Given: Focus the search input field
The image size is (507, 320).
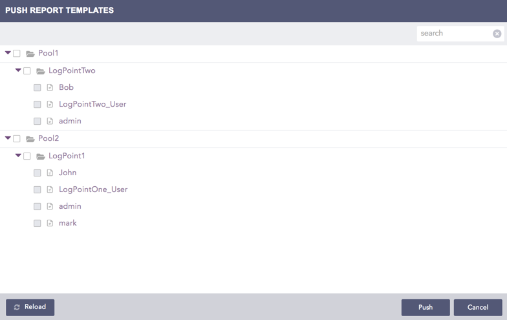Looking at the screenshot, I should (454, 34).
